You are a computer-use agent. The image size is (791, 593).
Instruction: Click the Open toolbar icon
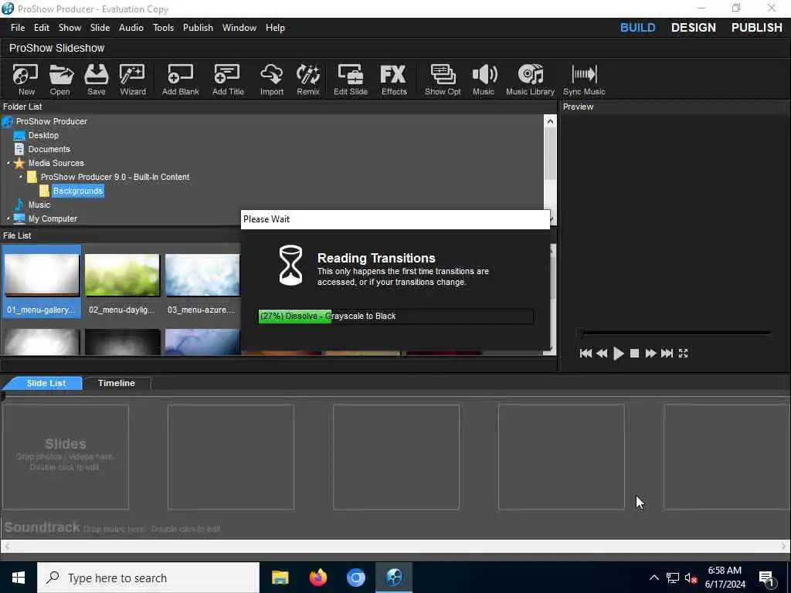coord(60,80)
